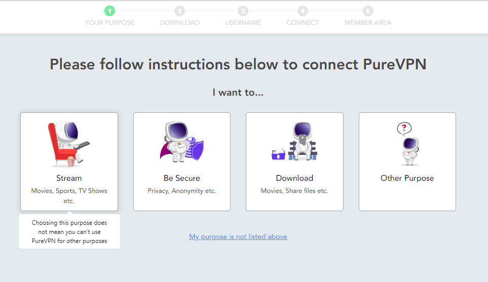
Task: Choose the Be Secure purpose title
Action: [182, 178]
